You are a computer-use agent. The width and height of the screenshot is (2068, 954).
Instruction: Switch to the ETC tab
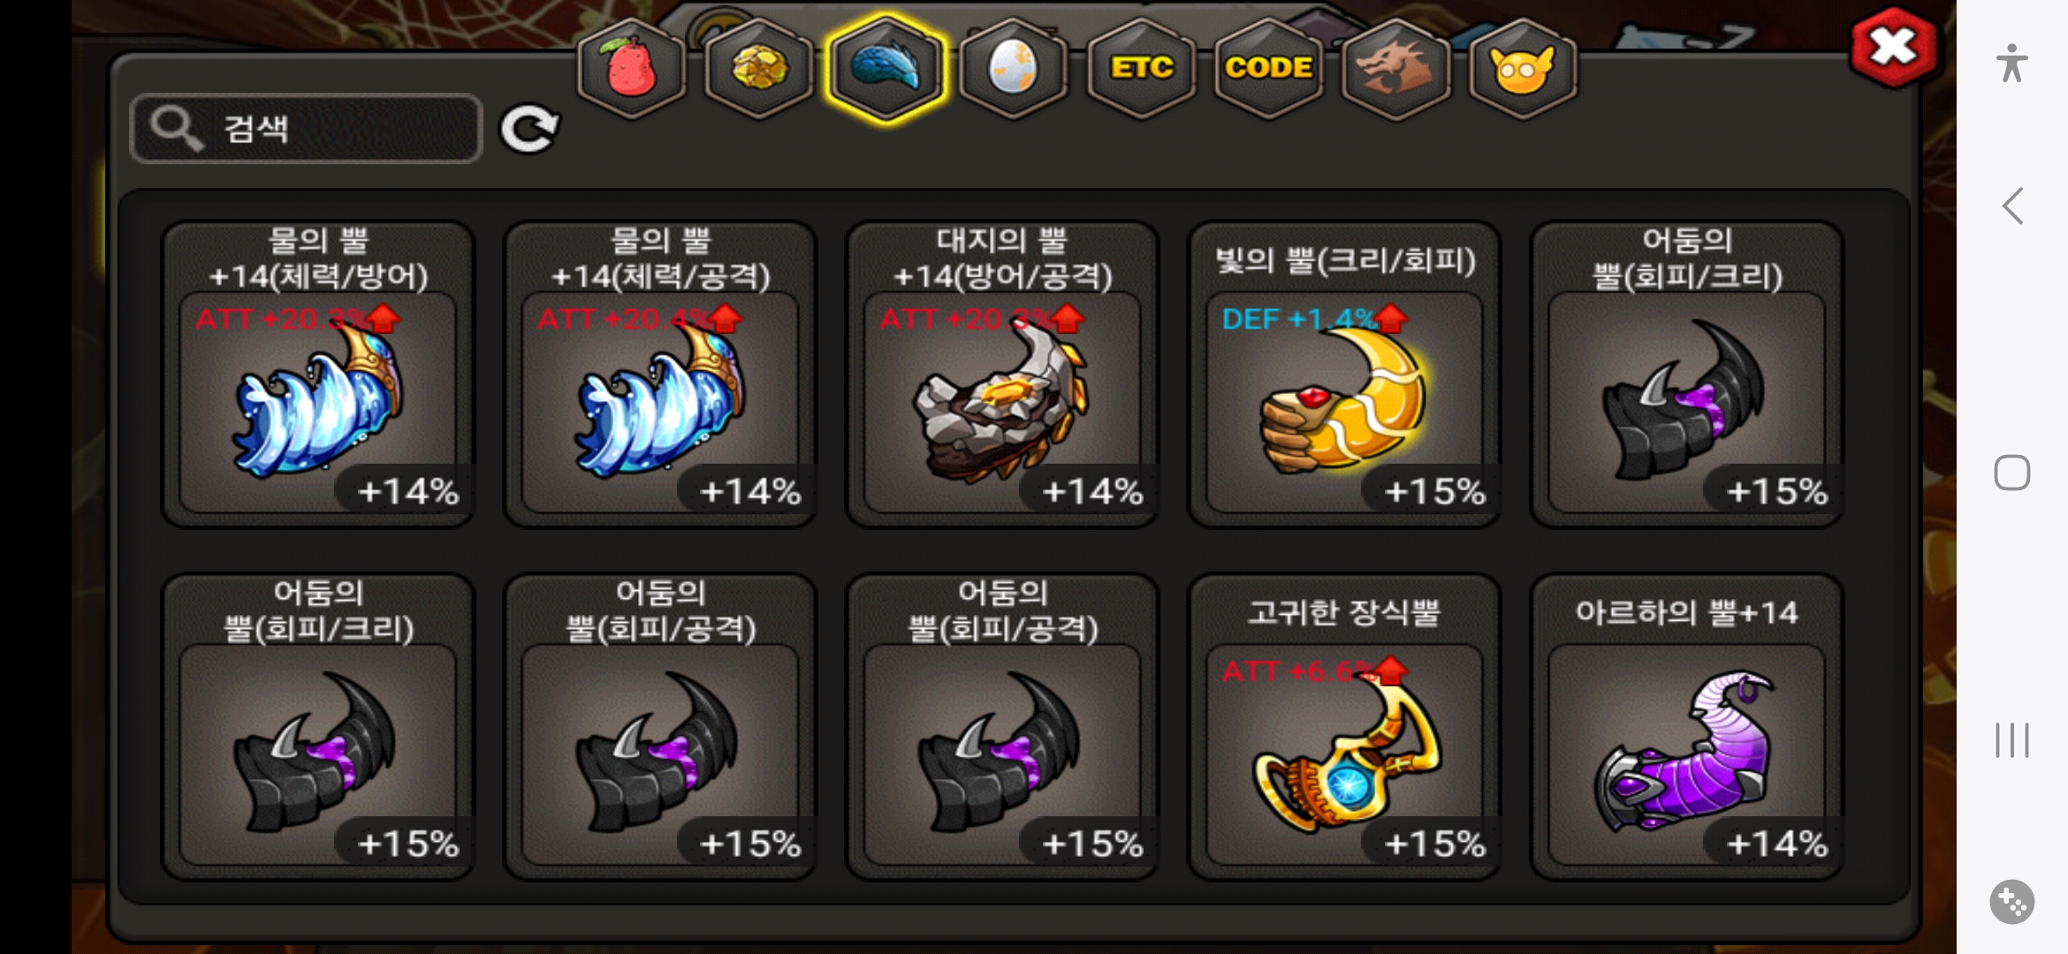(1141, 67)
